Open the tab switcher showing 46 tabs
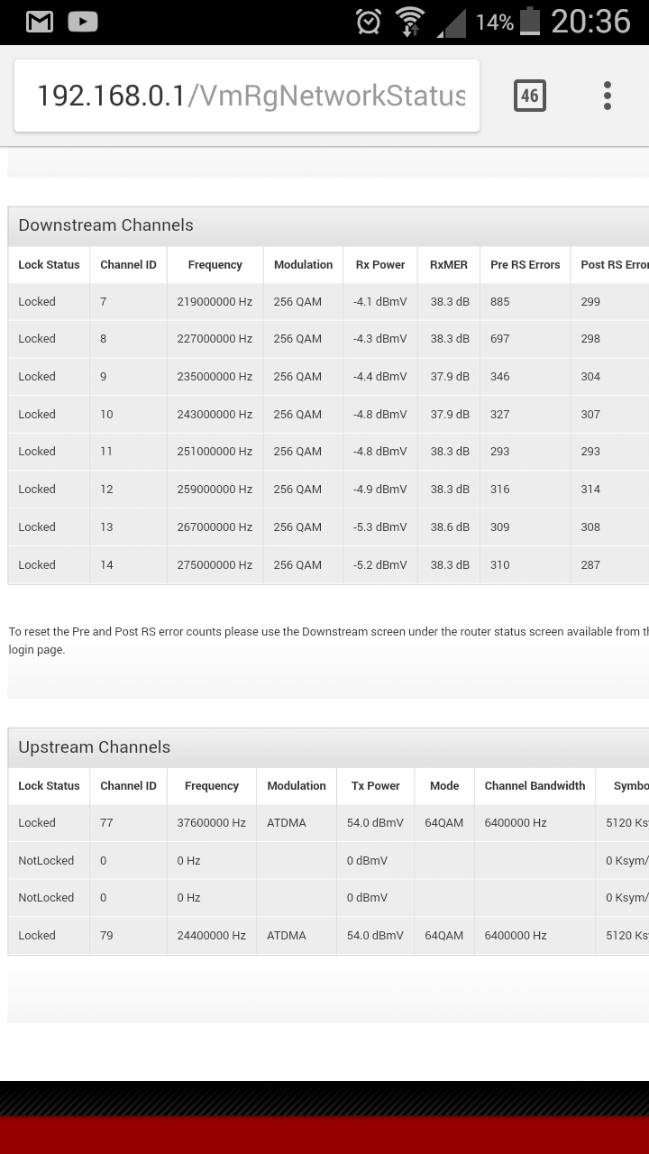 530,96
